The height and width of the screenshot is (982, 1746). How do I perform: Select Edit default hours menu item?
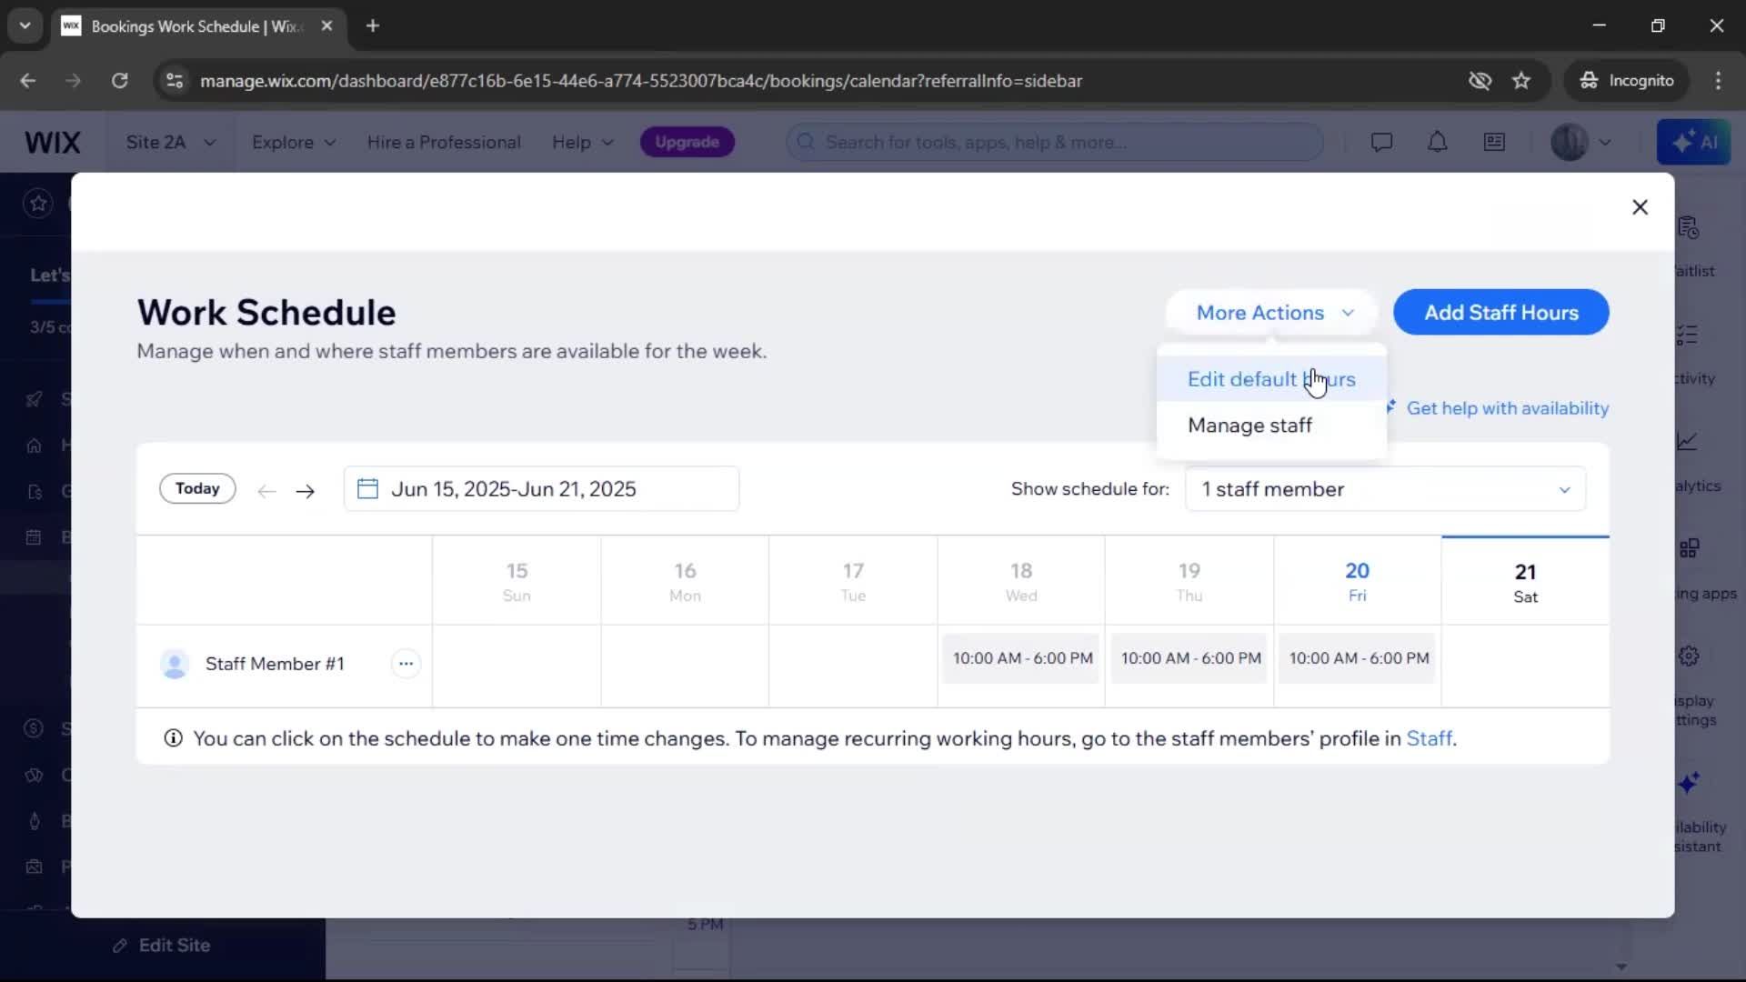pyautogui.click(x=1271, y=379)
